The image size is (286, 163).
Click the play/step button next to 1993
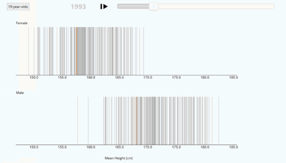(x=104, y=7)
